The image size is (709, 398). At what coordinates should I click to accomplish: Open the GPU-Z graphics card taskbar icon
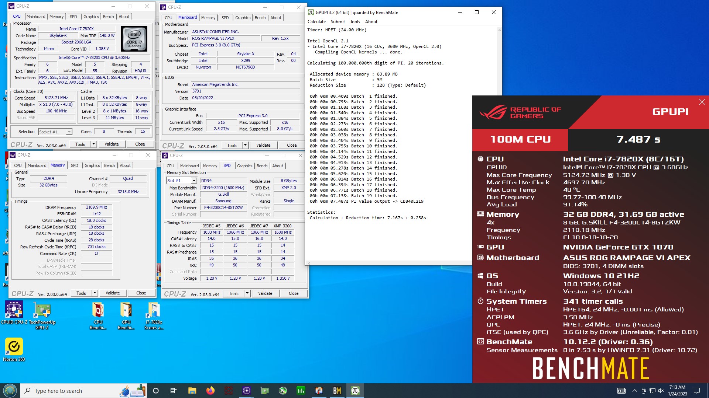click(x=265, y=391)
